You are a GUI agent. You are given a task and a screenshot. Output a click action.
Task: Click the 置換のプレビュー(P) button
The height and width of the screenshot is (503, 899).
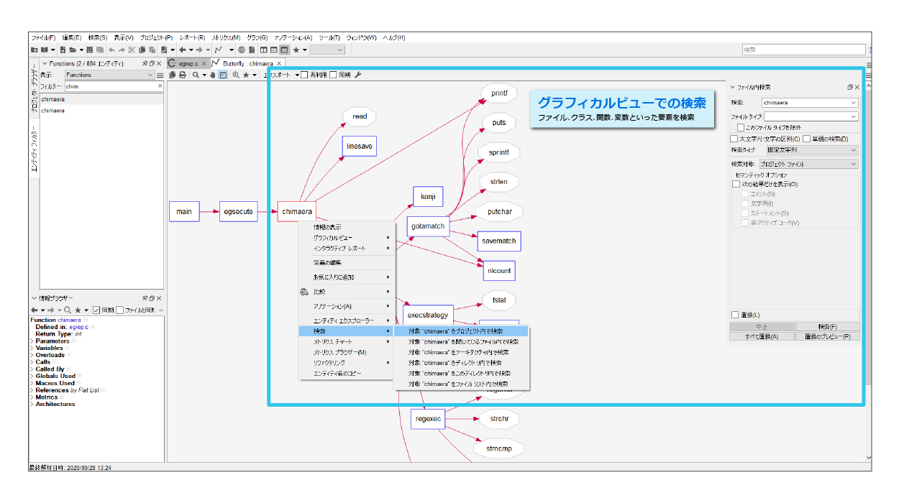828,336
